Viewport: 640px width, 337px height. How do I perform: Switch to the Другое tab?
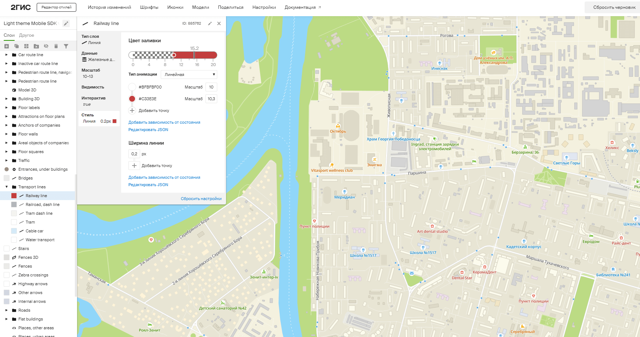click(x=26, y=35)
